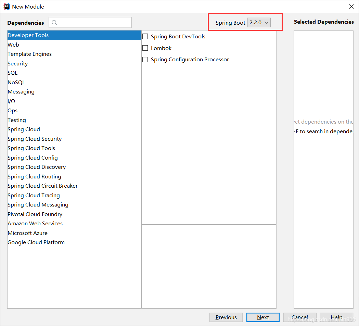Go back with the Previous button

tap(226, 317)
